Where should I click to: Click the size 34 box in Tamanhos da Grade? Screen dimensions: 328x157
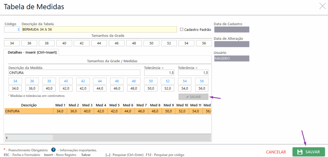click(x=12, y=43)
